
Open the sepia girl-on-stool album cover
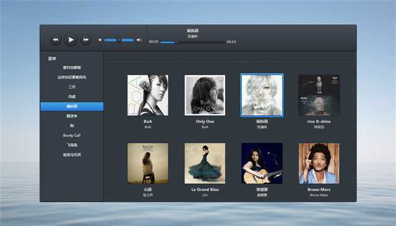pyautogui.click(x=148, y=164)
